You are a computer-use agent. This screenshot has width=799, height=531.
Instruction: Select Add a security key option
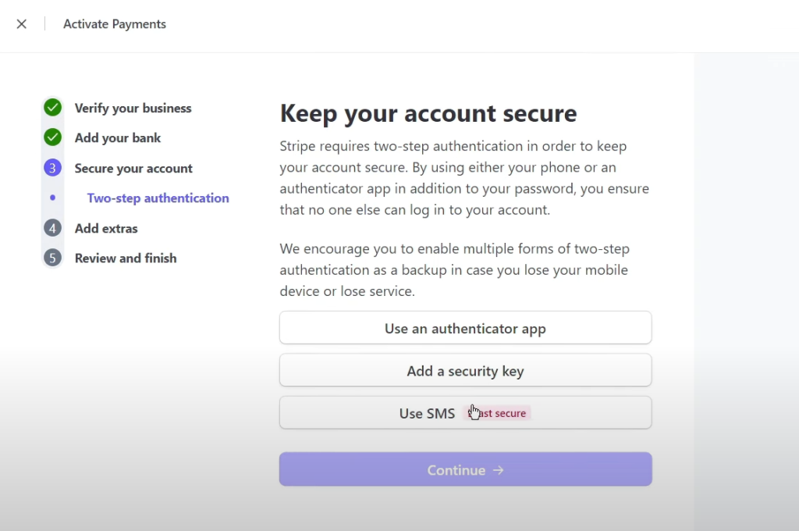[465, 371]
